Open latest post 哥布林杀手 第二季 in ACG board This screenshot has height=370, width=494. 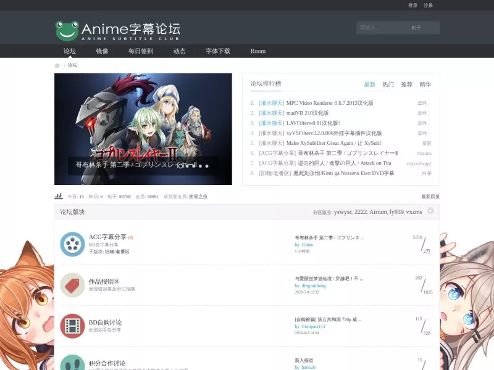tap(330, 237)
